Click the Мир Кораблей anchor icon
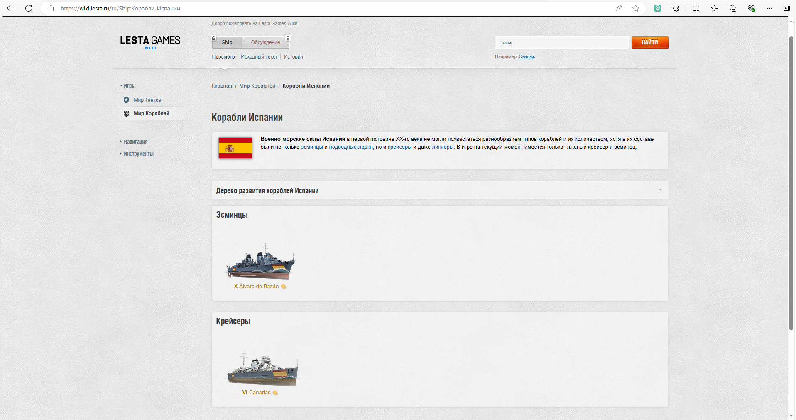 (126, 113)
